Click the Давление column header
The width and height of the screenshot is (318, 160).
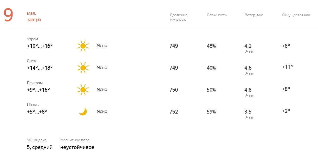(x=179, y=17)
